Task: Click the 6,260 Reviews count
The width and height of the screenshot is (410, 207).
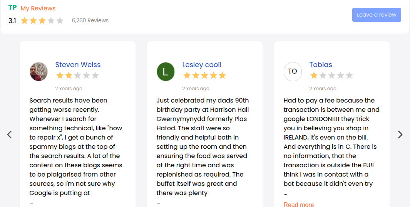Action: [x=90, y=20]
